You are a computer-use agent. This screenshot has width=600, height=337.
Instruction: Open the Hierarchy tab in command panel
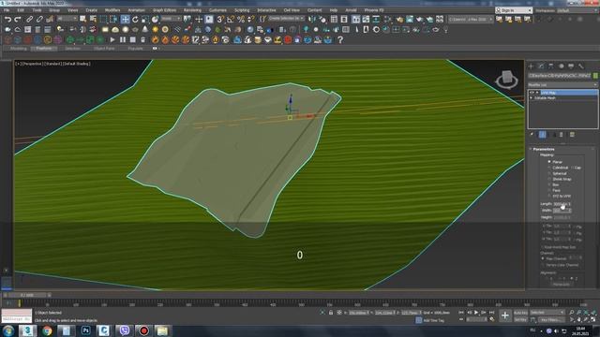[x=550, y=66]
